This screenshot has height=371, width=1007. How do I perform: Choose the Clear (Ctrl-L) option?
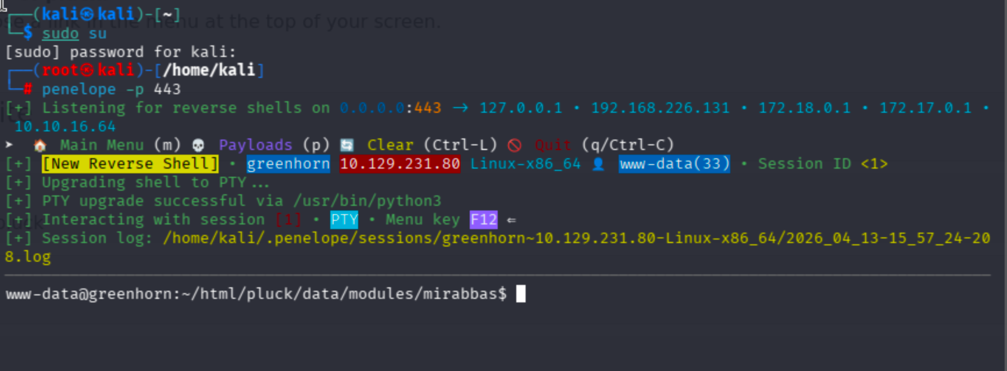432,145
